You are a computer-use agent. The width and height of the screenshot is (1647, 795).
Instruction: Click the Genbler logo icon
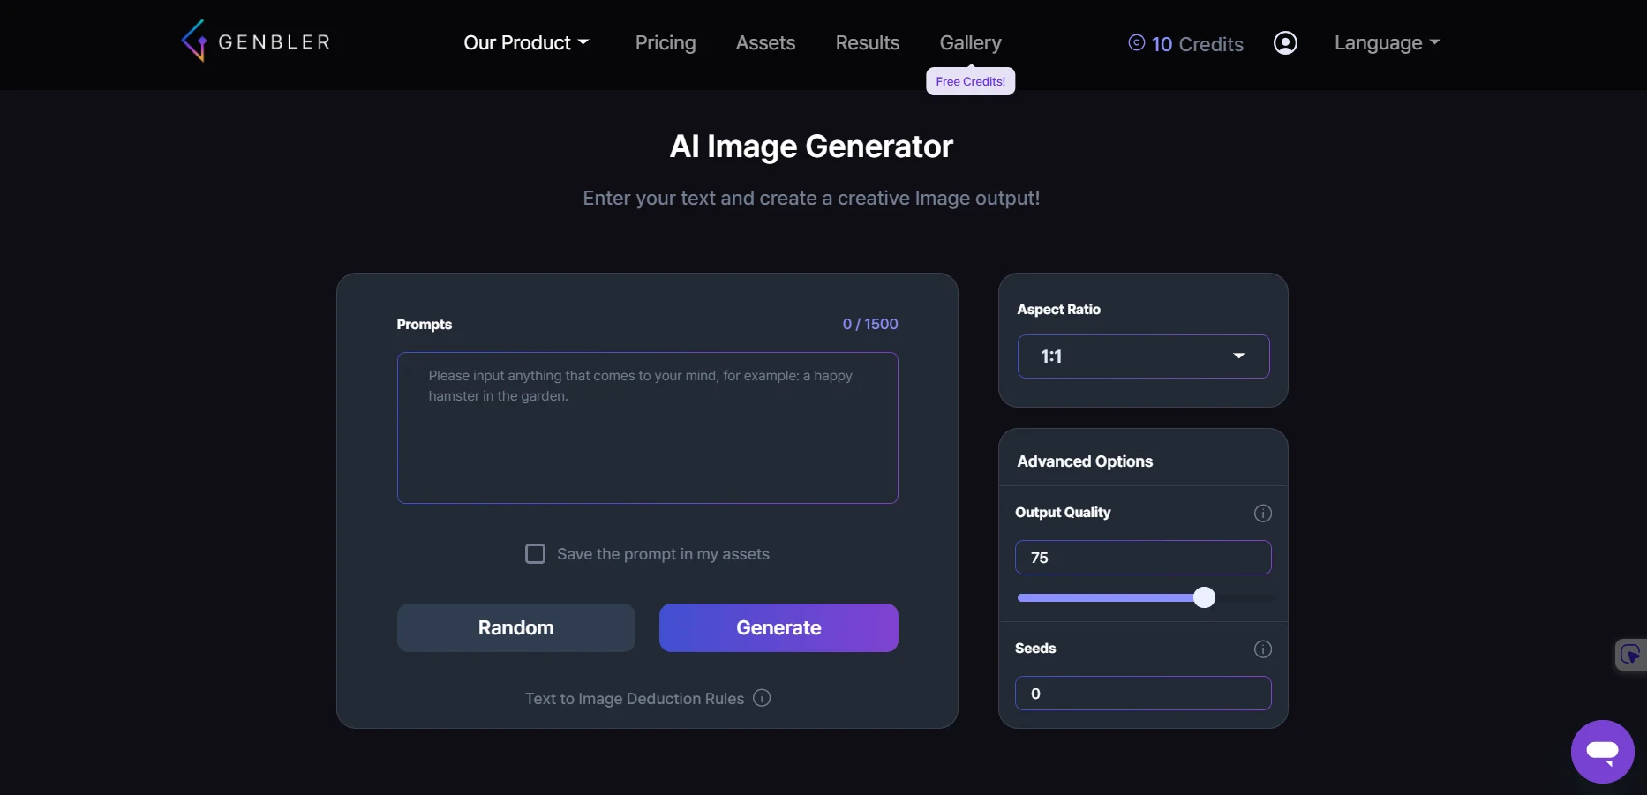pos(195,41)
